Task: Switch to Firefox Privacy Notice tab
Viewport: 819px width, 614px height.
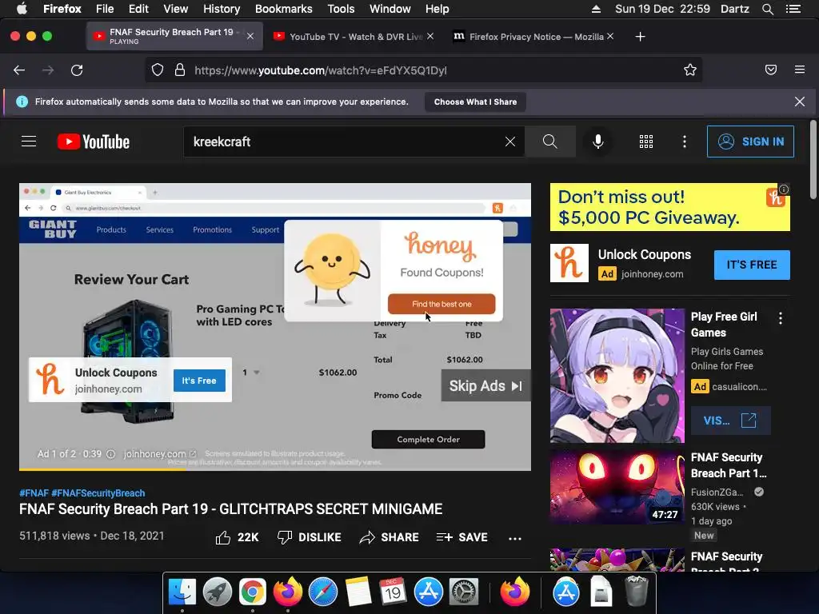Action: point(533,37)
